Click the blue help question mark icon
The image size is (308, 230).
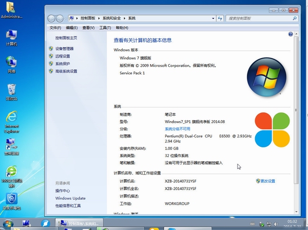pyautogui.click(x=291, y=34)
